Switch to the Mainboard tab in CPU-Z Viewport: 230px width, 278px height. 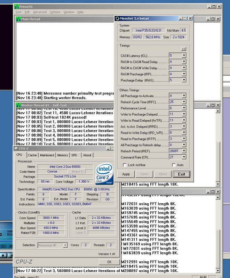pyautogui.click(x=47, y=155)
